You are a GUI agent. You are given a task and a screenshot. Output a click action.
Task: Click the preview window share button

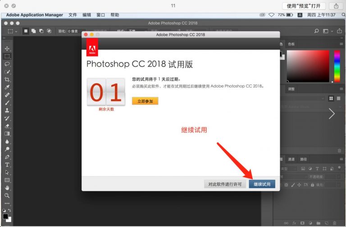point(336,6)
